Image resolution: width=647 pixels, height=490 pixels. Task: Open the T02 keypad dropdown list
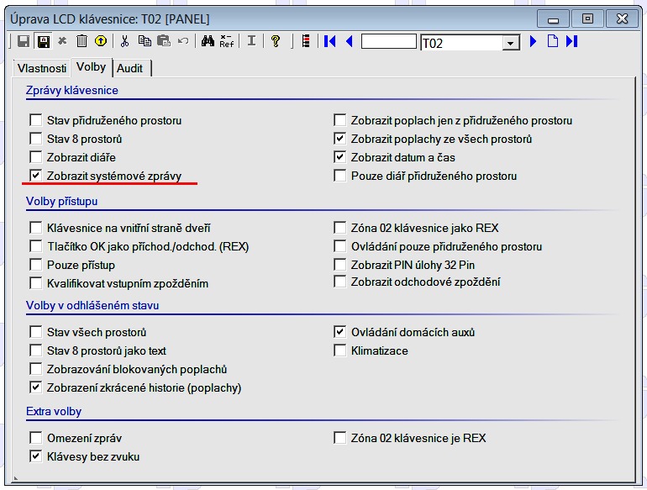coord(511,43)
